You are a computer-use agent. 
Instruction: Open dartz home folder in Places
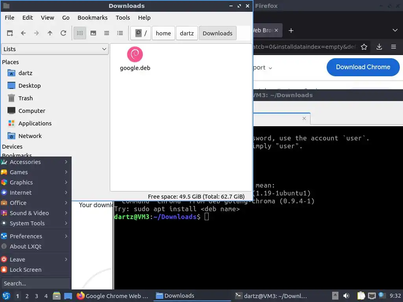point(25,73)
